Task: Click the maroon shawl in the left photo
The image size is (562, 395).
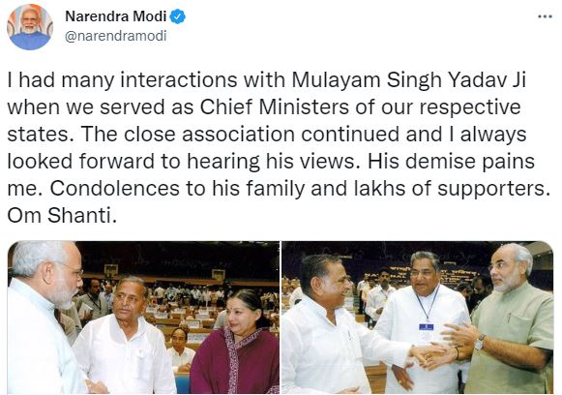Action: tap(235, 360)
